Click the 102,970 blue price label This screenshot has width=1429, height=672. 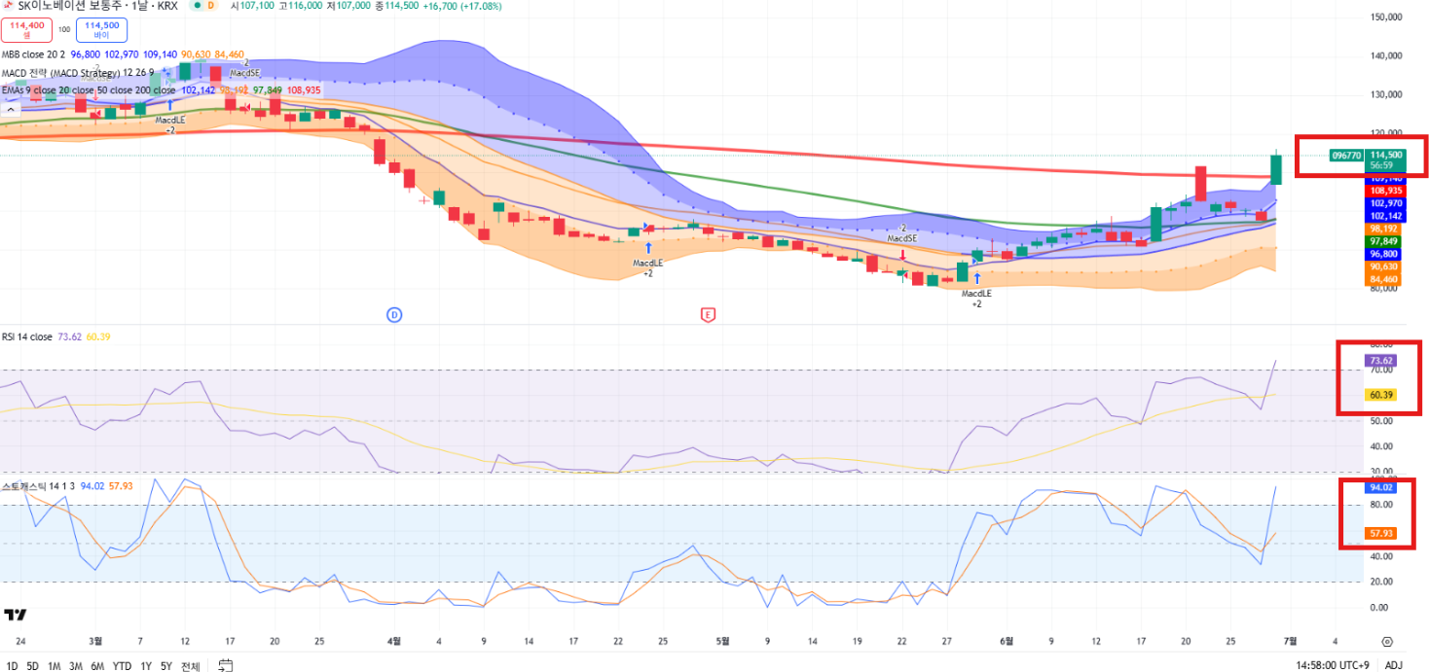tap(1384, 203)
